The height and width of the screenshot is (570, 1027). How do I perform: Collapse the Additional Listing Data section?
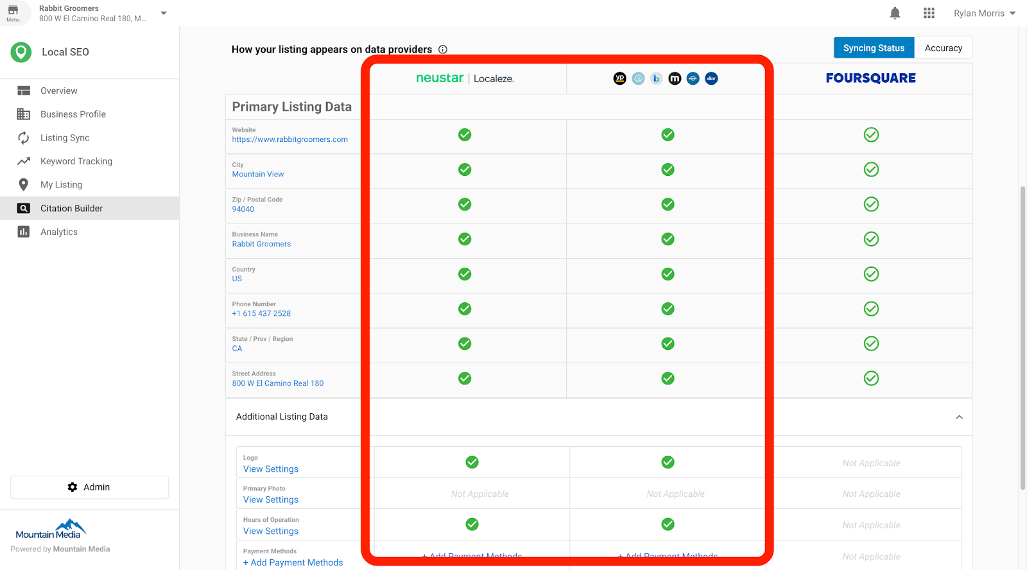[959, 417]
